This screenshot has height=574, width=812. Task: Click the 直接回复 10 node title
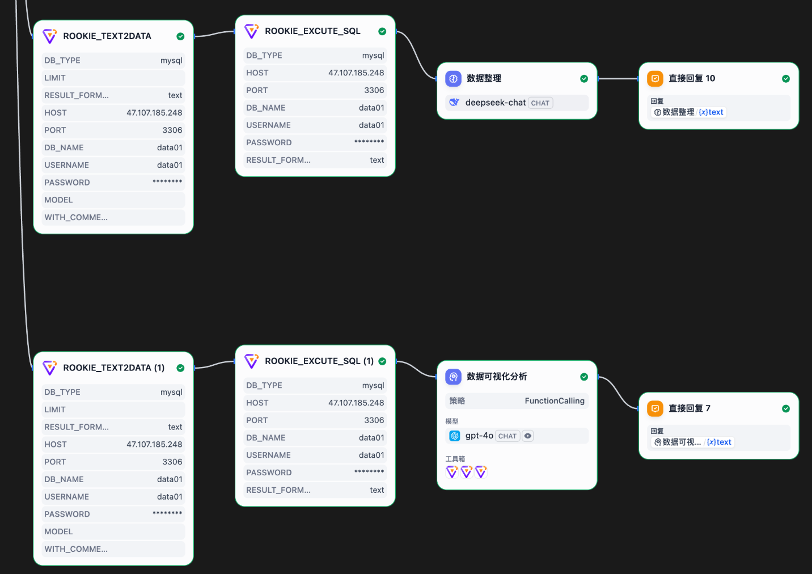coord(692,79)
